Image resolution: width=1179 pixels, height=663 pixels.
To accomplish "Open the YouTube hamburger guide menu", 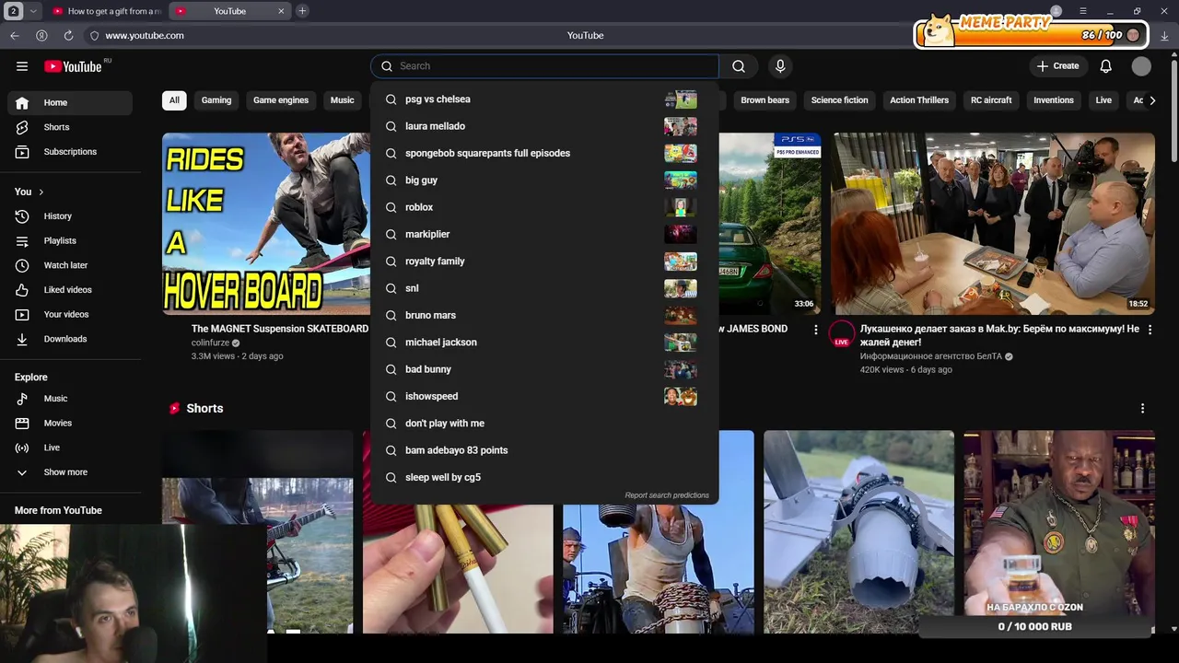I will click(22, 66).
